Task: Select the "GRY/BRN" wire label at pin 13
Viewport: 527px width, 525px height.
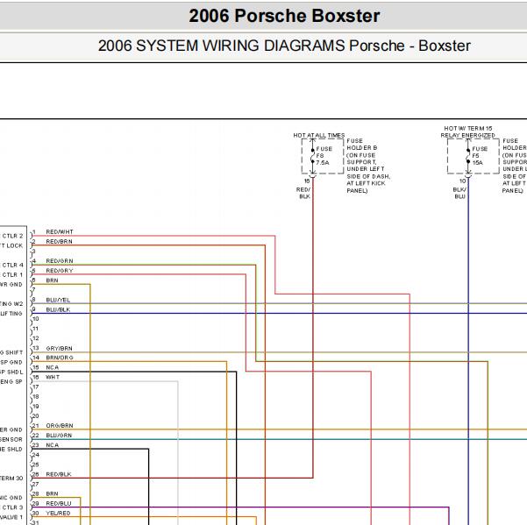Action: [x=59, y=348]
